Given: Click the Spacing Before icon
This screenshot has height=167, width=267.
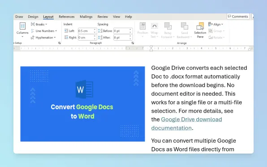Looking at the screenshot, I should pos(100,31).
